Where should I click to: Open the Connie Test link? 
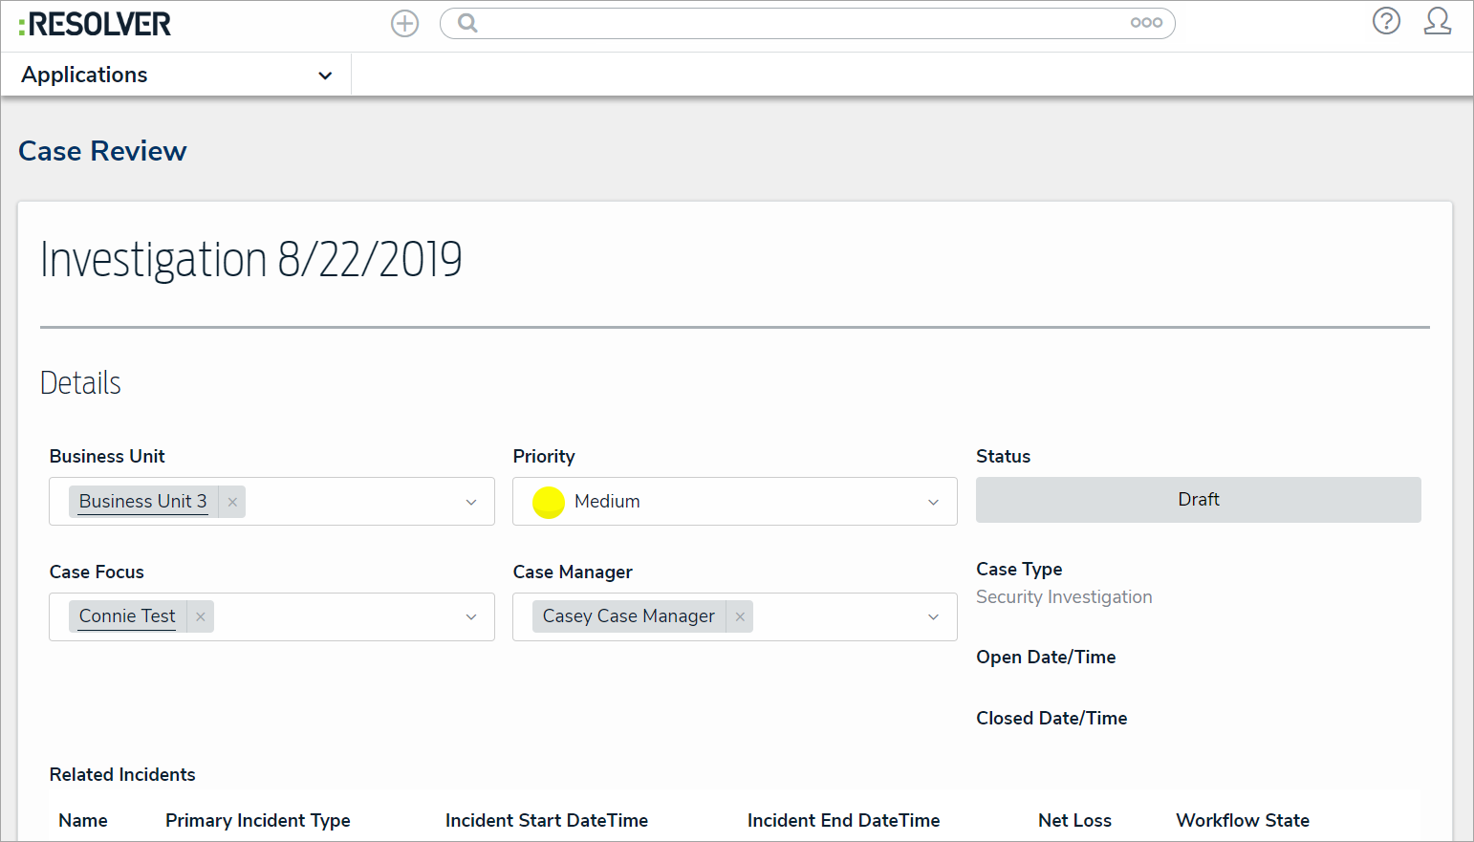coord(127,616)
